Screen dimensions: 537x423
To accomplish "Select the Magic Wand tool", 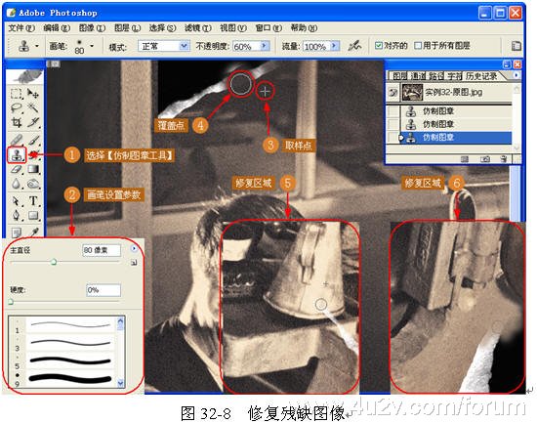I will coord(33,108).
